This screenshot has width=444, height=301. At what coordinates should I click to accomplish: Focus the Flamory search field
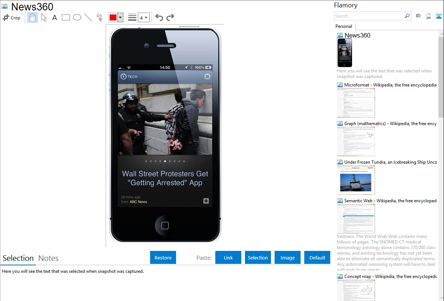point(369,16)
